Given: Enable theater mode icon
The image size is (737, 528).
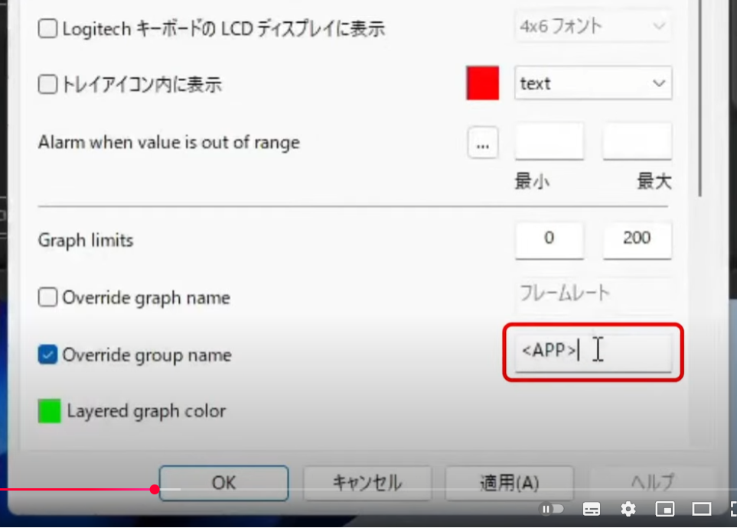Looking at the screenshot, I should [x=701, y=509].
